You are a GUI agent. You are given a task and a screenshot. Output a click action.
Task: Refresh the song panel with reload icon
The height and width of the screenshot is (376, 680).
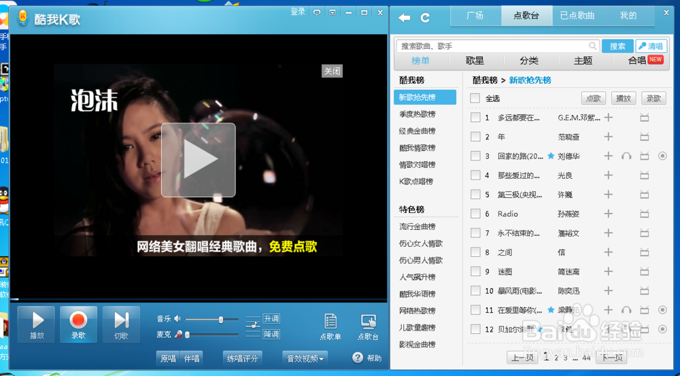coord(425,18)
